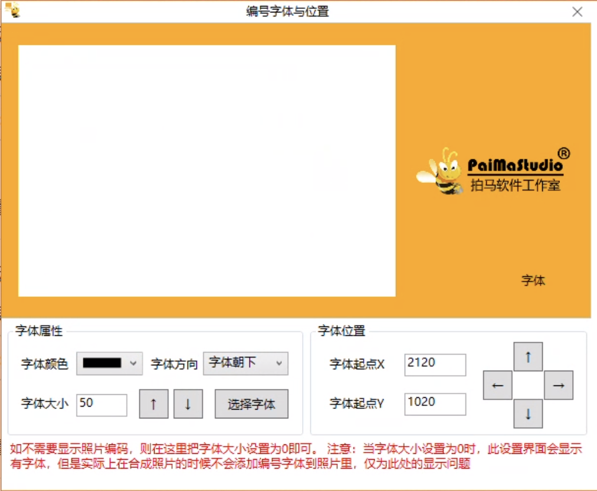597x491 pixels.
Task: Close the 编号字体与位置 window
Action: click(x=578, y=12)
